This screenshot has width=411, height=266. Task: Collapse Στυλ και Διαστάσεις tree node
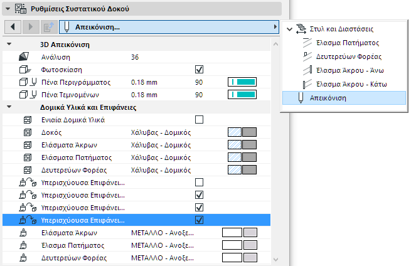289,29
